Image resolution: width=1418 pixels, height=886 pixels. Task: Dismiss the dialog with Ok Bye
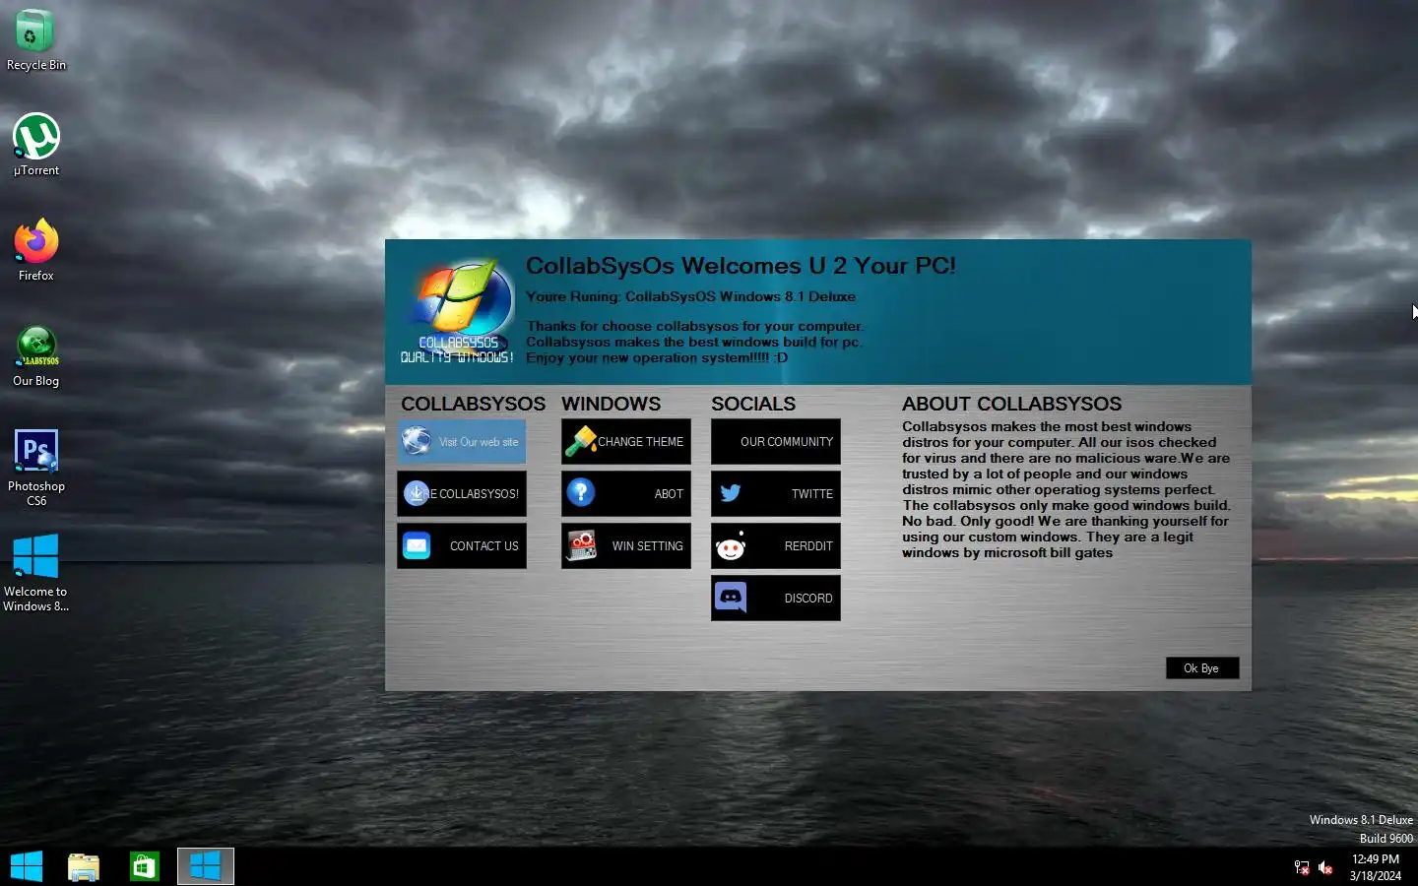tap(1202, 668)
